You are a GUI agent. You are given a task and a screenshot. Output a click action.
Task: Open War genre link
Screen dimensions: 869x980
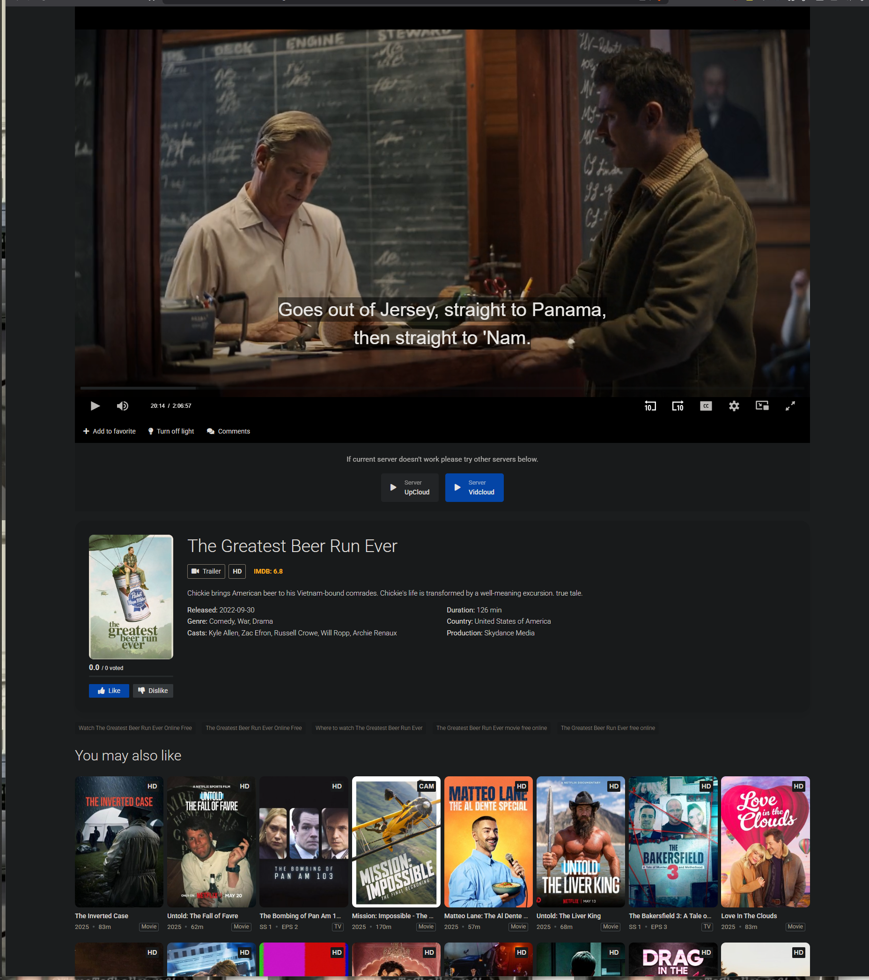coord(243,621)
